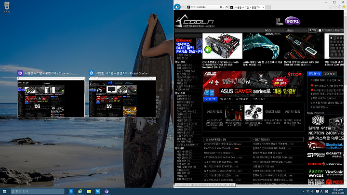Click the green back arrow on carousel
The width and height of the screenshot is (347, 195).
point(208,50)
